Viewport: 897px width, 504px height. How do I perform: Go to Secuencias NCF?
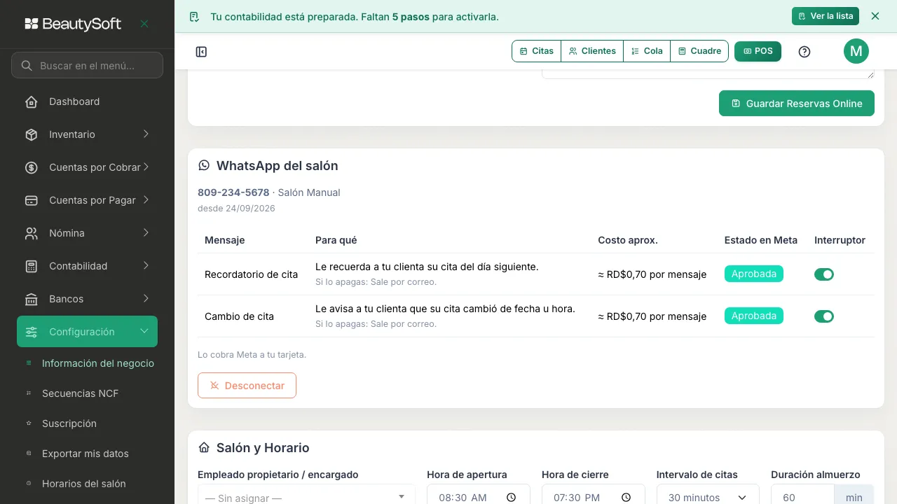[x=81, y=393]
